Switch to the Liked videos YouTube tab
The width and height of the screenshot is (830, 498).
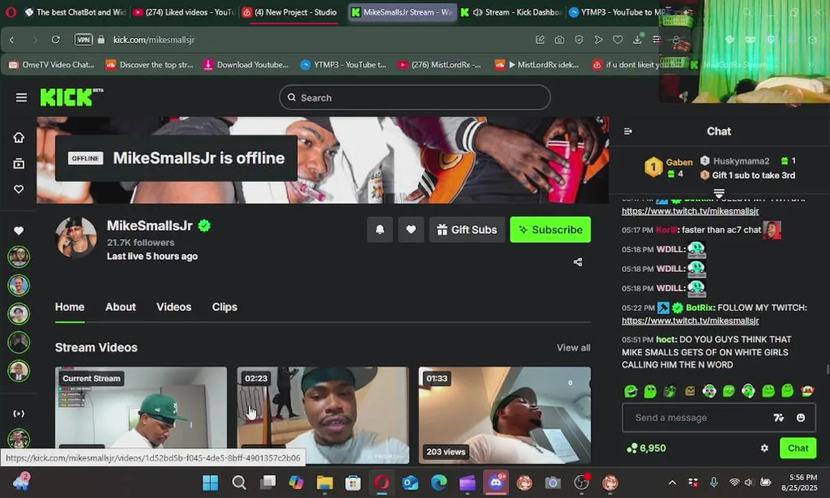click(183, 12)
